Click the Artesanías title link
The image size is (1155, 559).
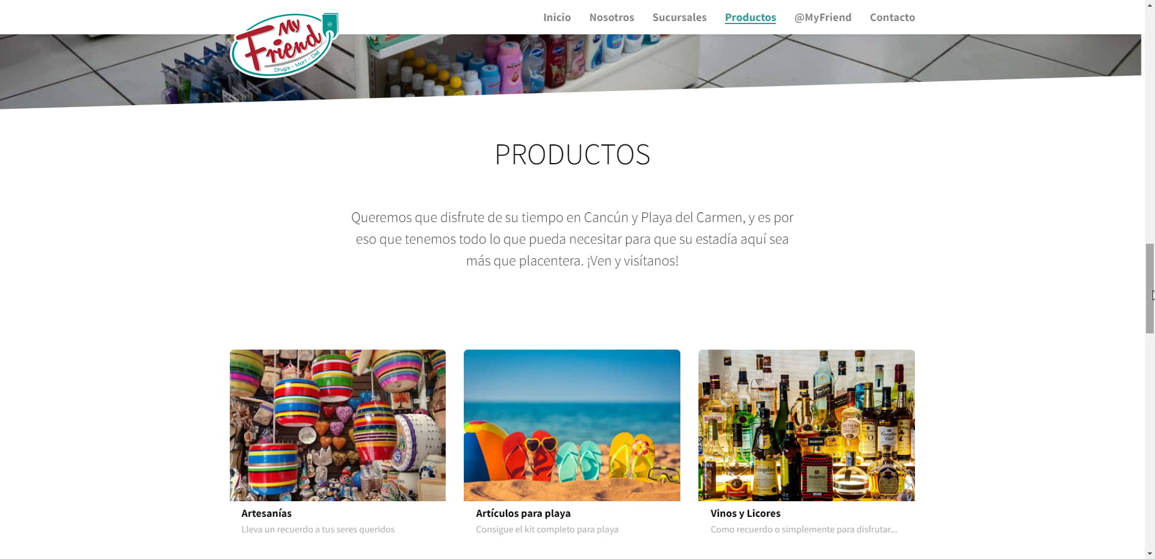coord(266,513)
